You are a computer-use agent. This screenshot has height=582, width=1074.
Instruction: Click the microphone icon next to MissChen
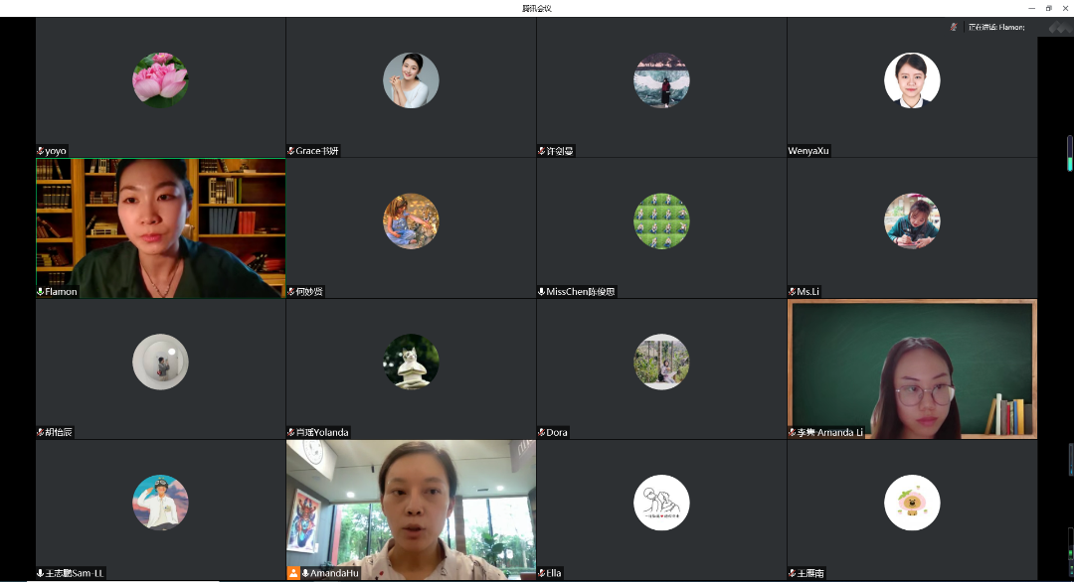click(542, 292)
